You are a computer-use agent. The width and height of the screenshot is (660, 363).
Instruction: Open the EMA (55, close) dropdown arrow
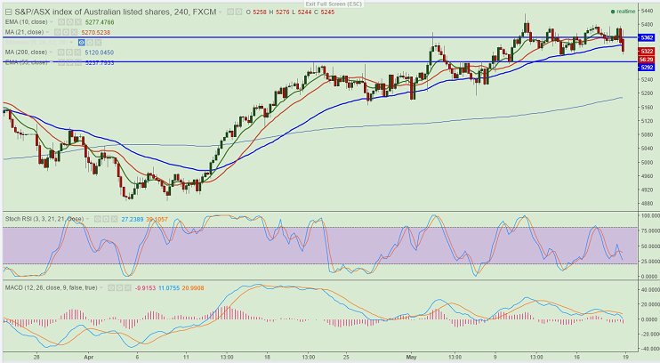coord(52,62)
